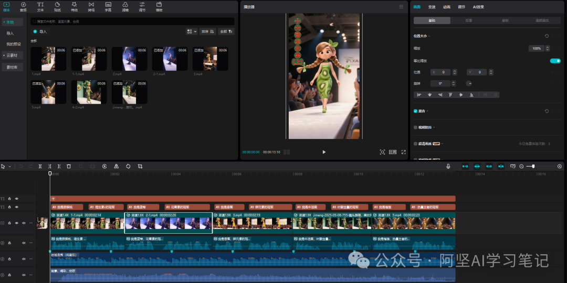Image resolution: width=567 pixels, height=283 pixels.
Task: Switch to the 抠像 cutout sub-tab
Action: pyautogui.click(x=469, y=20)
